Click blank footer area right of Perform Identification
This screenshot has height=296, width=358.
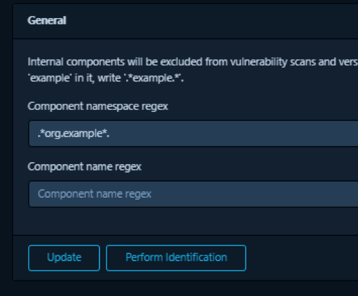tap(301, 258)
